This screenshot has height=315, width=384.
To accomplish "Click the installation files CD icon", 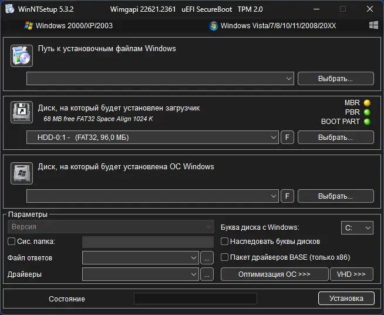I will 22,56.
